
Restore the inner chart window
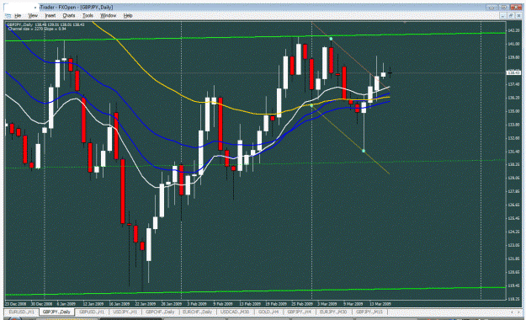pos(511,16)
